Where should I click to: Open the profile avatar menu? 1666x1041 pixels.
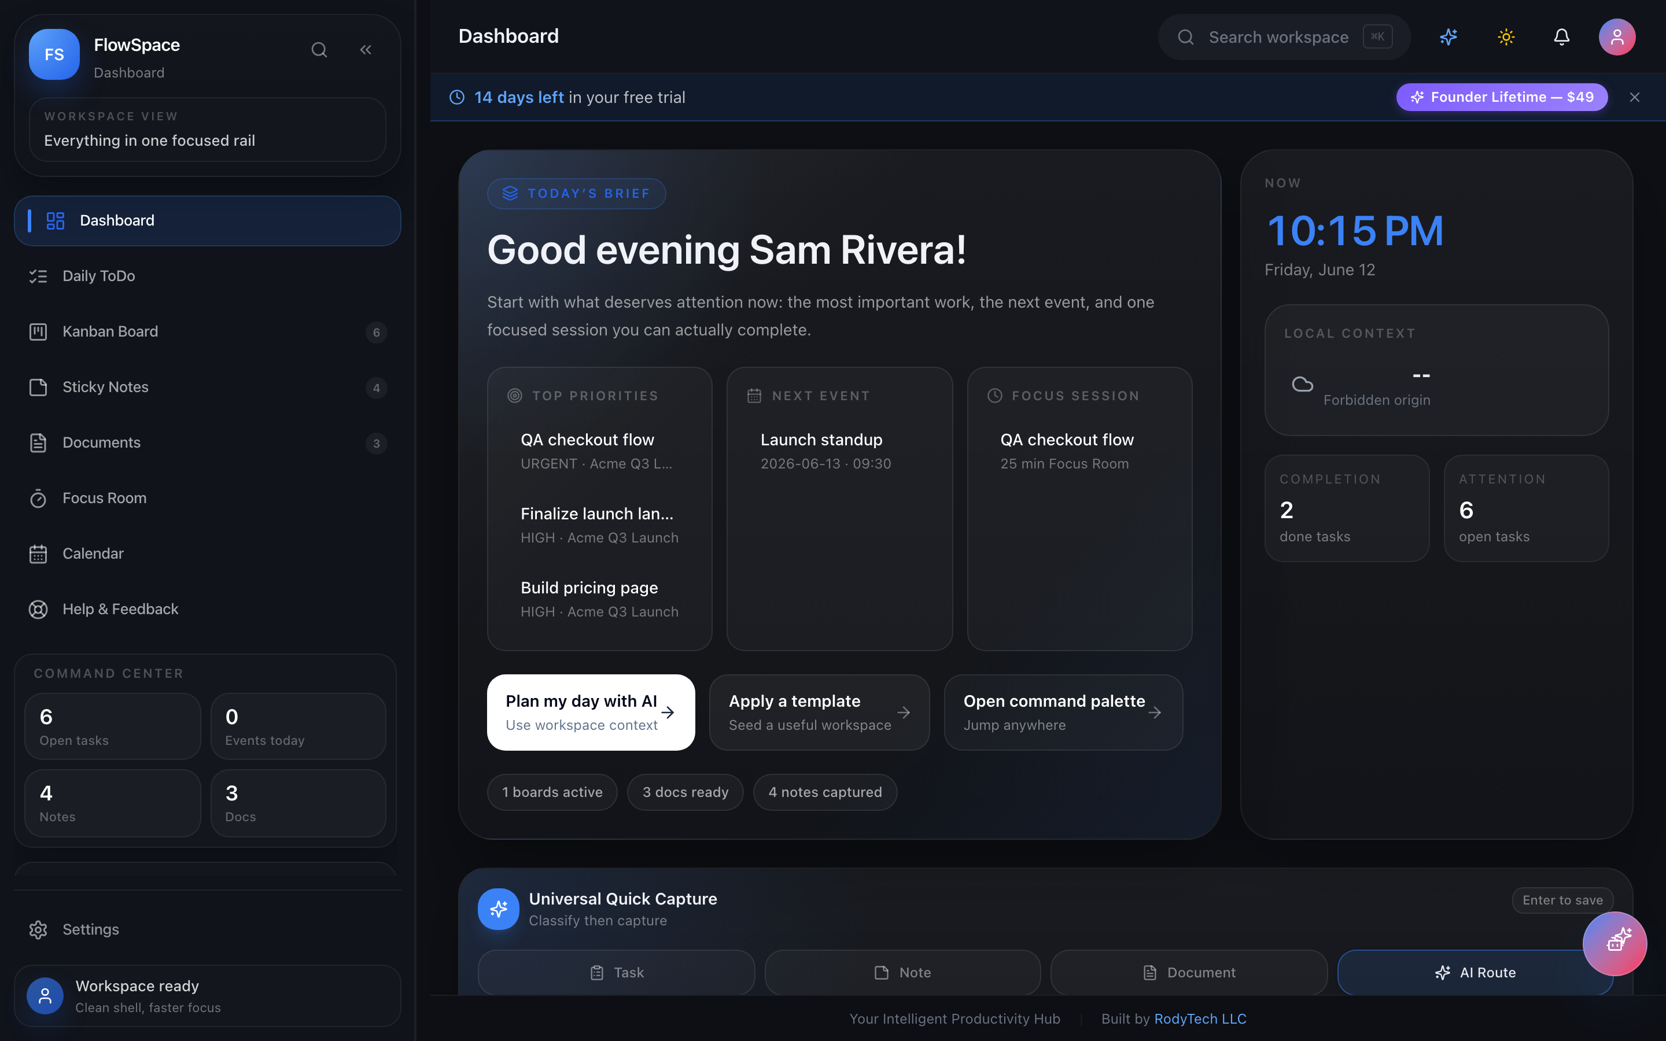tap(1616, 37)
